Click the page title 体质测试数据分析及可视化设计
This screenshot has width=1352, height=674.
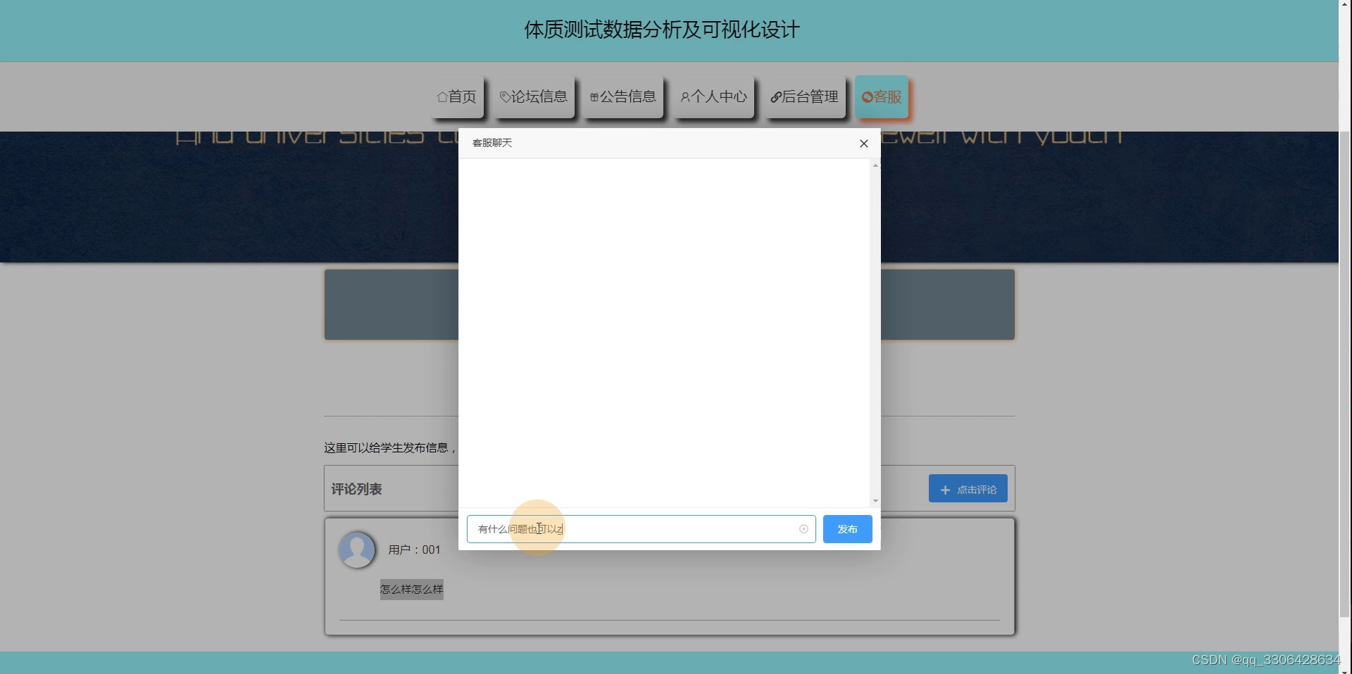pos(662,30)
